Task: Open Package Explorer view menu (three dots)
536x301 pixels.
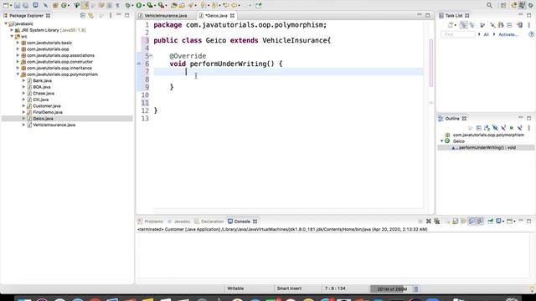Action: (x=111, y=15)
